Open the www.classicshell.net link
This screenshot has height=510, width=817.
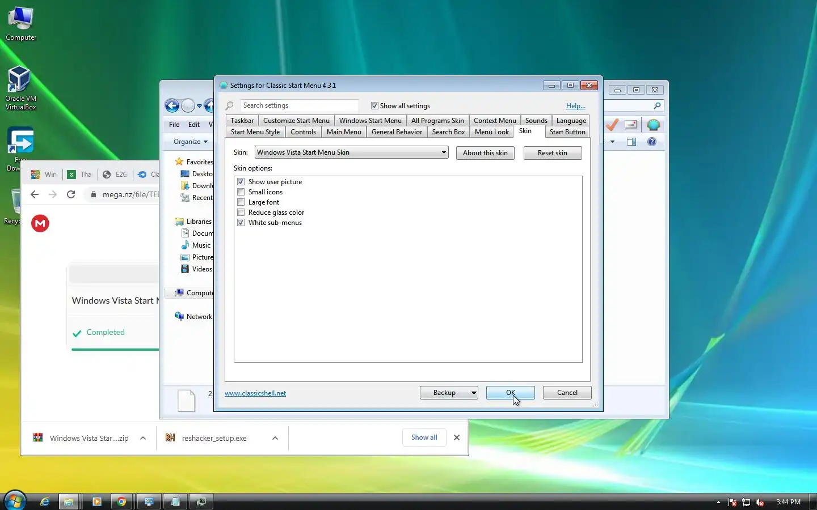255,393
